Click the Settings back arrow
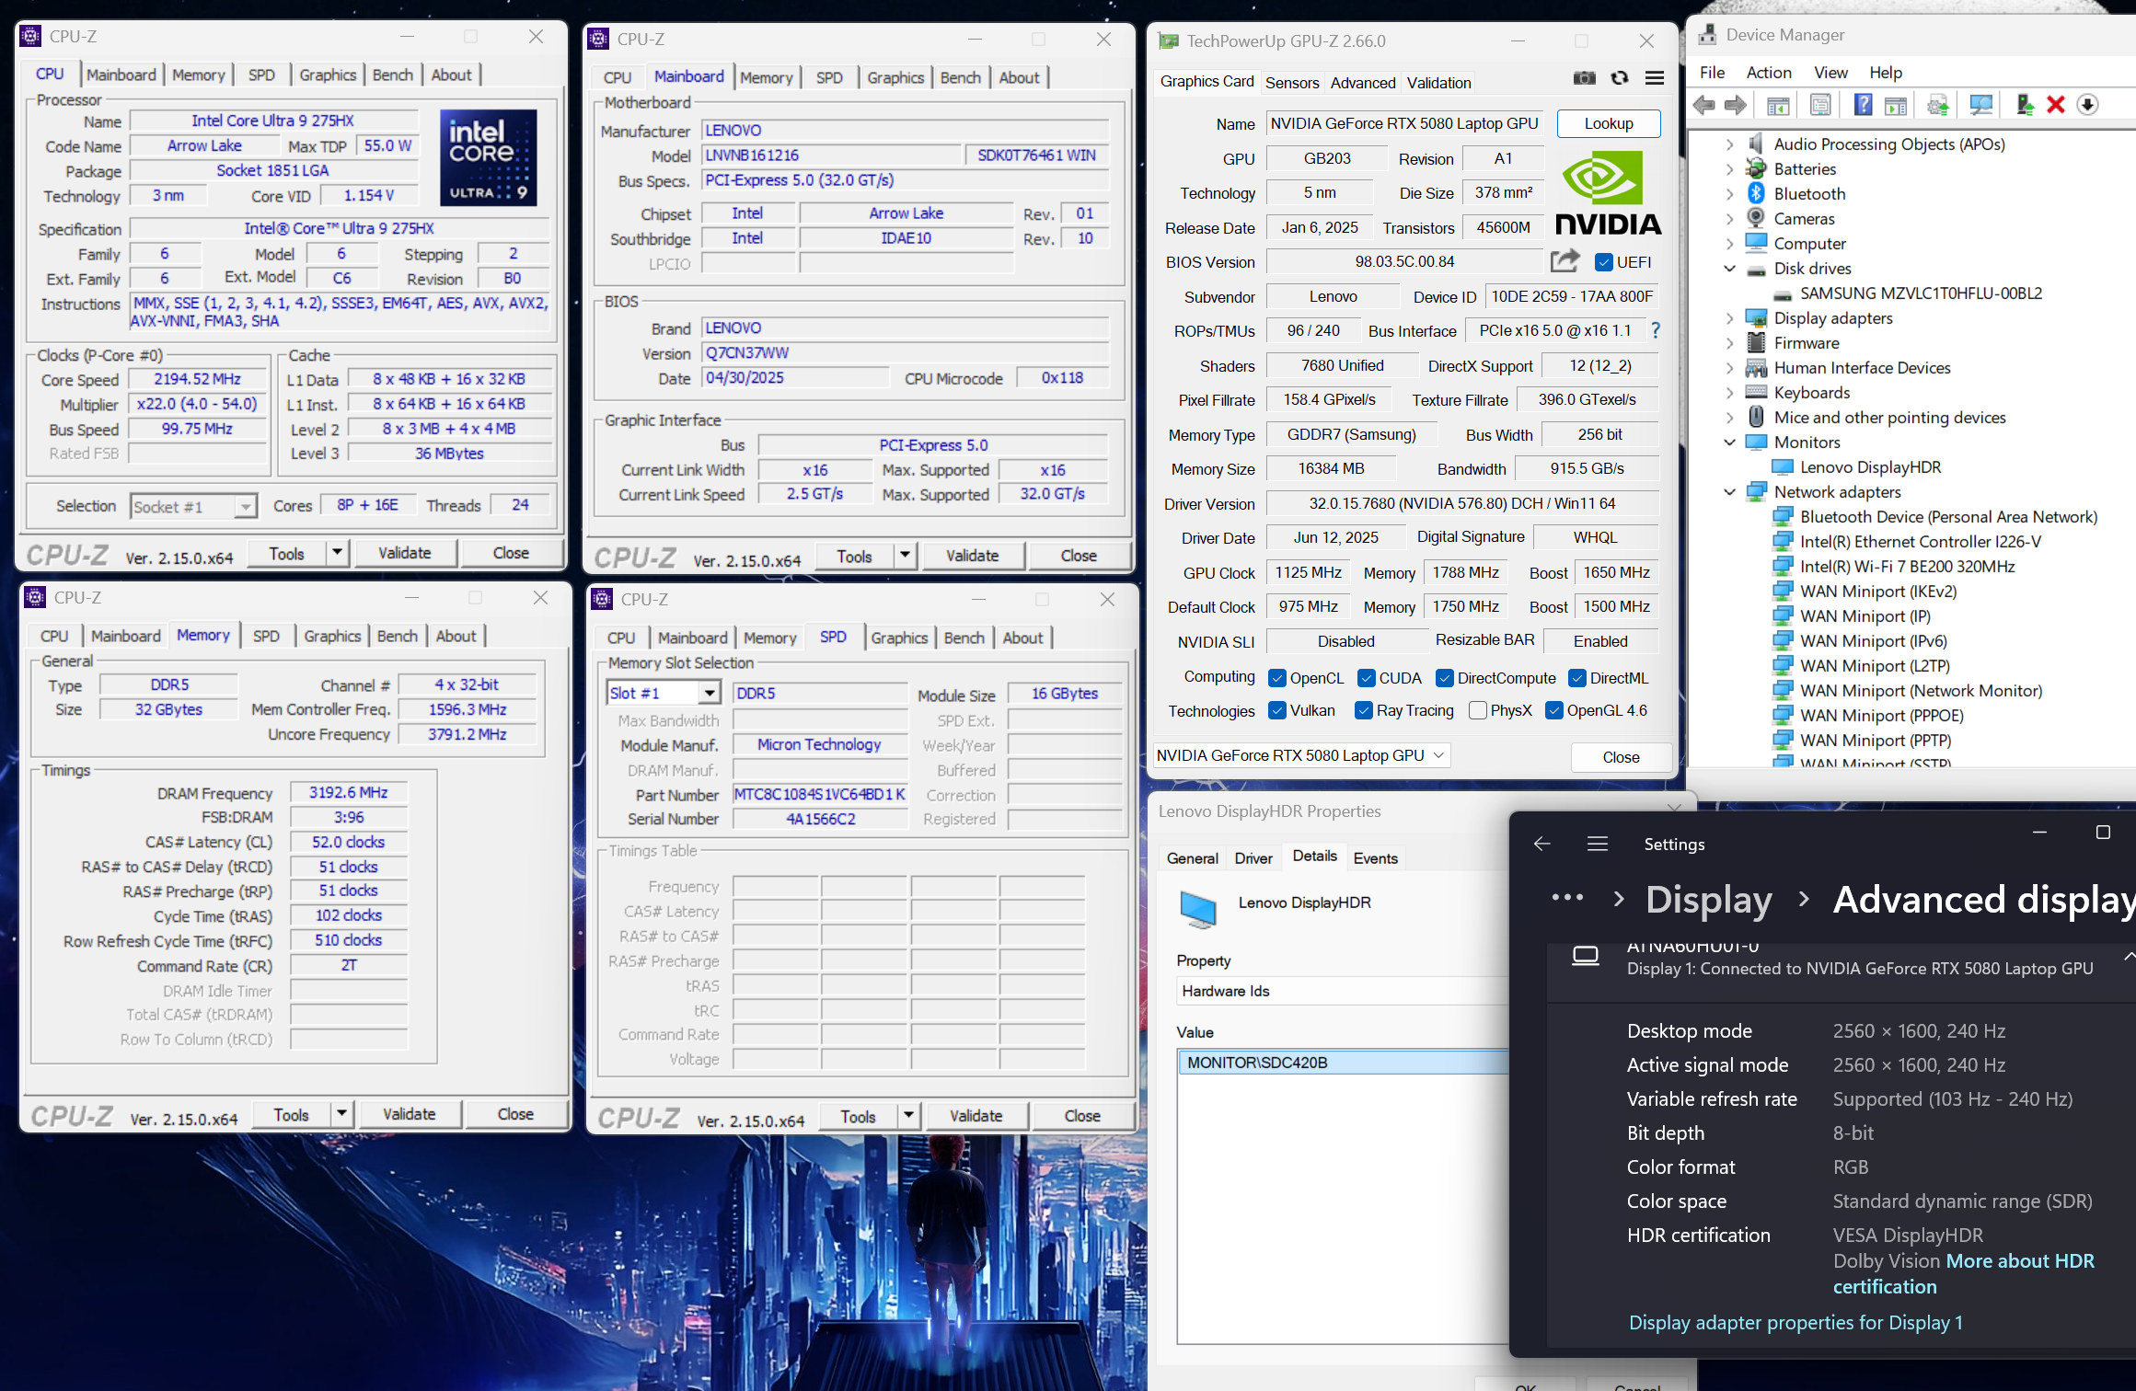 coord(1542,844)
